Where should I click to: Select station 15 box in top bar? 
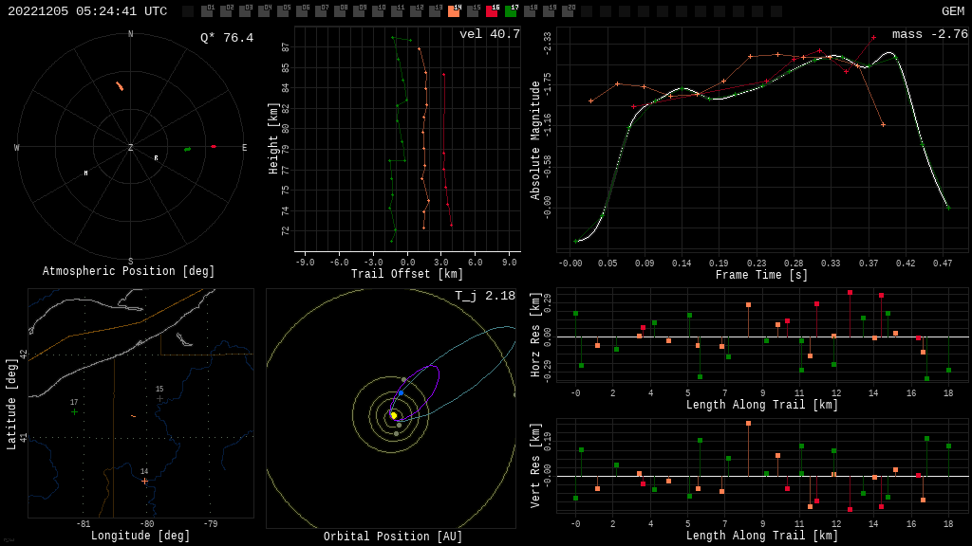(473, 10)
